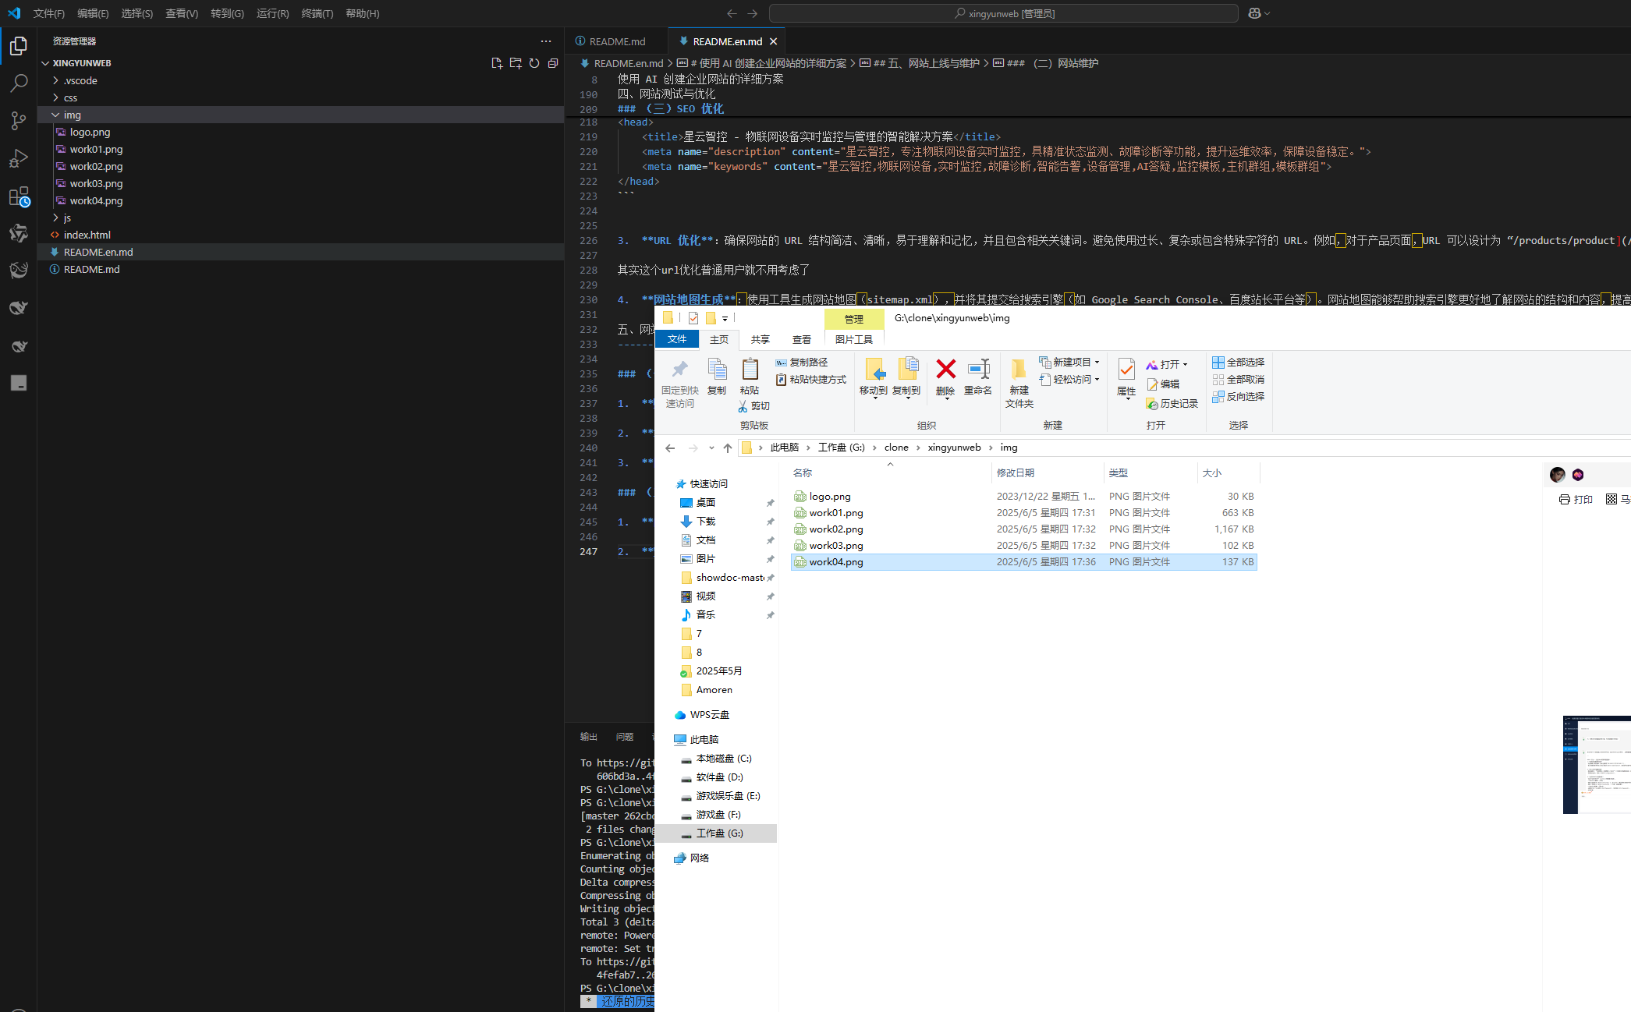Open the File menu in VS Code
The height and width of the screenshot is (1012, 1631).
coord(49,13)
